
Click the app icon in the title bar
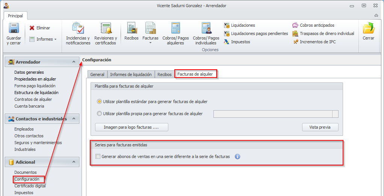pyautogui.click(x=6, y=5)
